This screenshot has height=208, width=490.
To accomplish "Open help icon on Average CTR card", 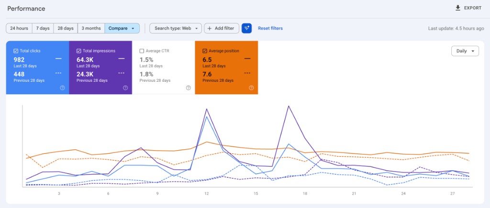I will click(x=188, y=88).
